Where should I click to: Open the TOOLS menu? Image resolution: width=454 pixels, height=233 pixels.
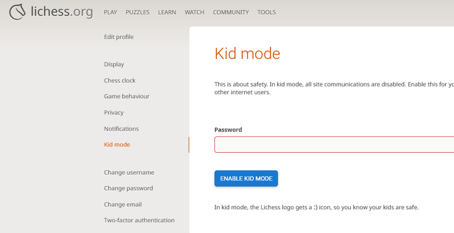pyautogui.click(x=266, y=12)
